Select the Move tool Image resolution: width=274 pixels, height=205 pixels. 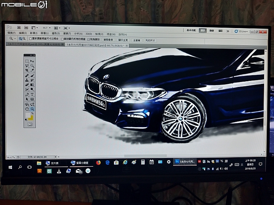[32, 61]
